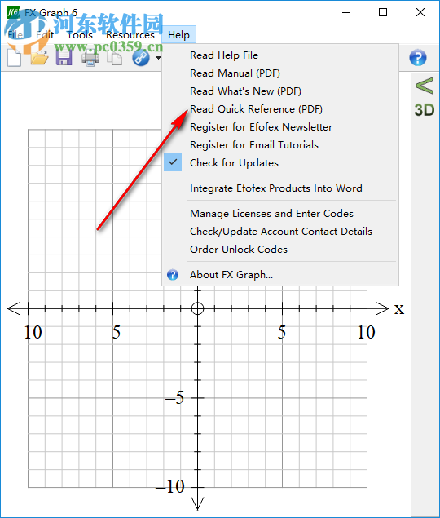This screenshot has height=518, width=440.
Task: Select Read Manual (PDF)
Action: pyautogui.click(x=235, y=73)
